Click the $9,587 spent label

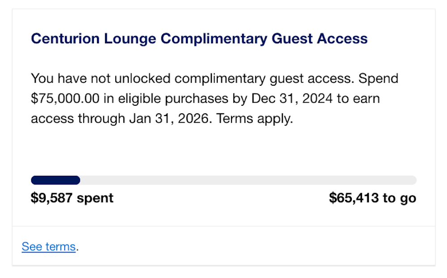(72, 197)
